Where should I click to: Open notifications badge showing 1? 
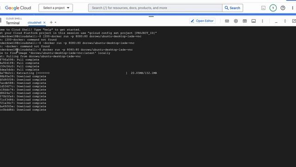click(273, 8)
